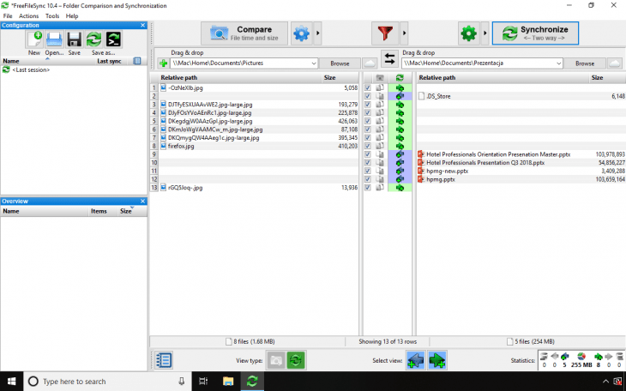
Task: Toggle the overview list view icon
Action: coord(163,360)
